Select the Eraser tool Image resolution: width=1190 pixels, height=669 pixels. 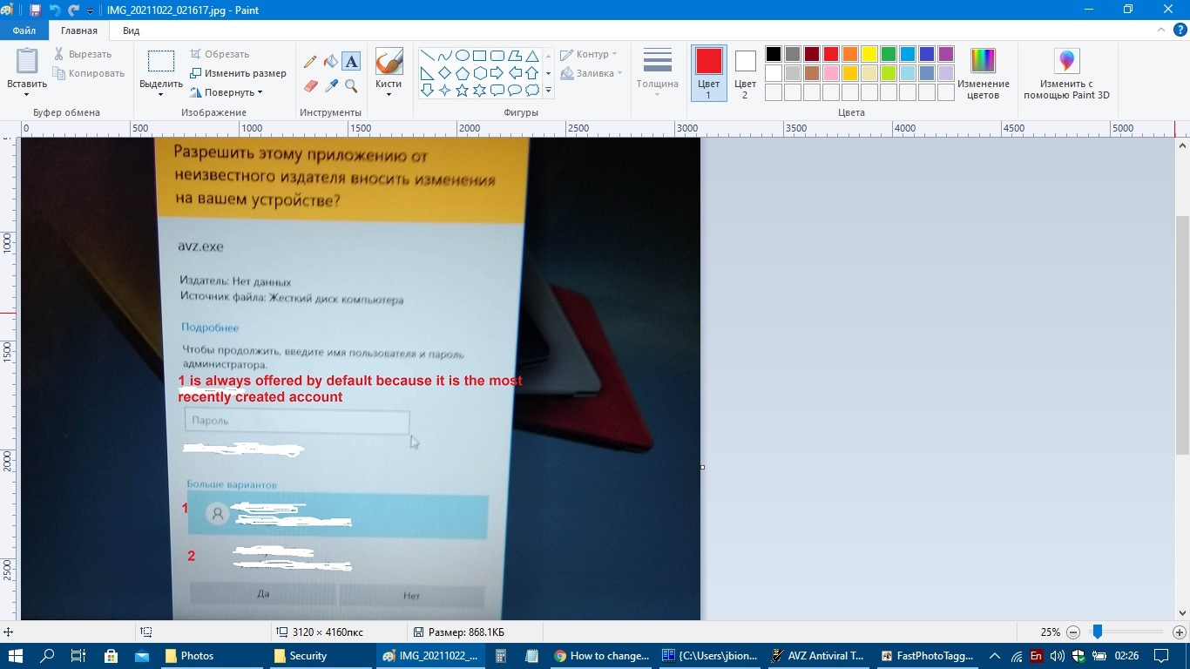tap(310, 86)
